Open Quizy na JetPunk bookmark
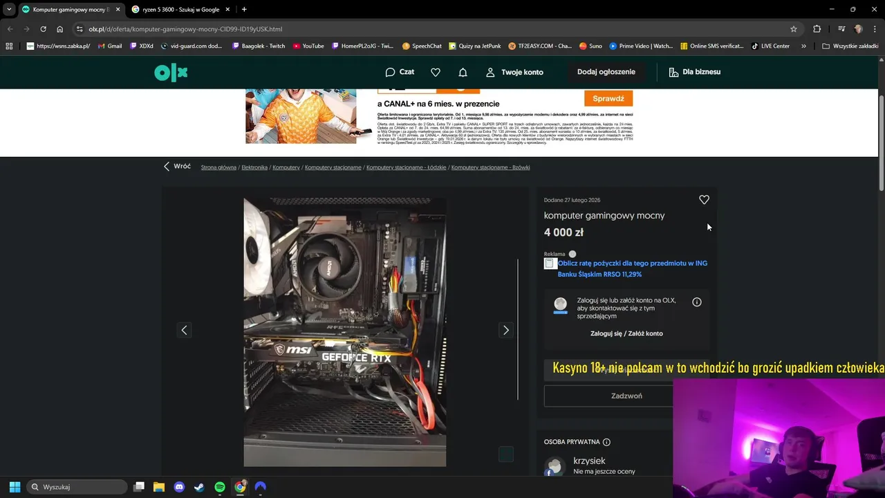 474,46
